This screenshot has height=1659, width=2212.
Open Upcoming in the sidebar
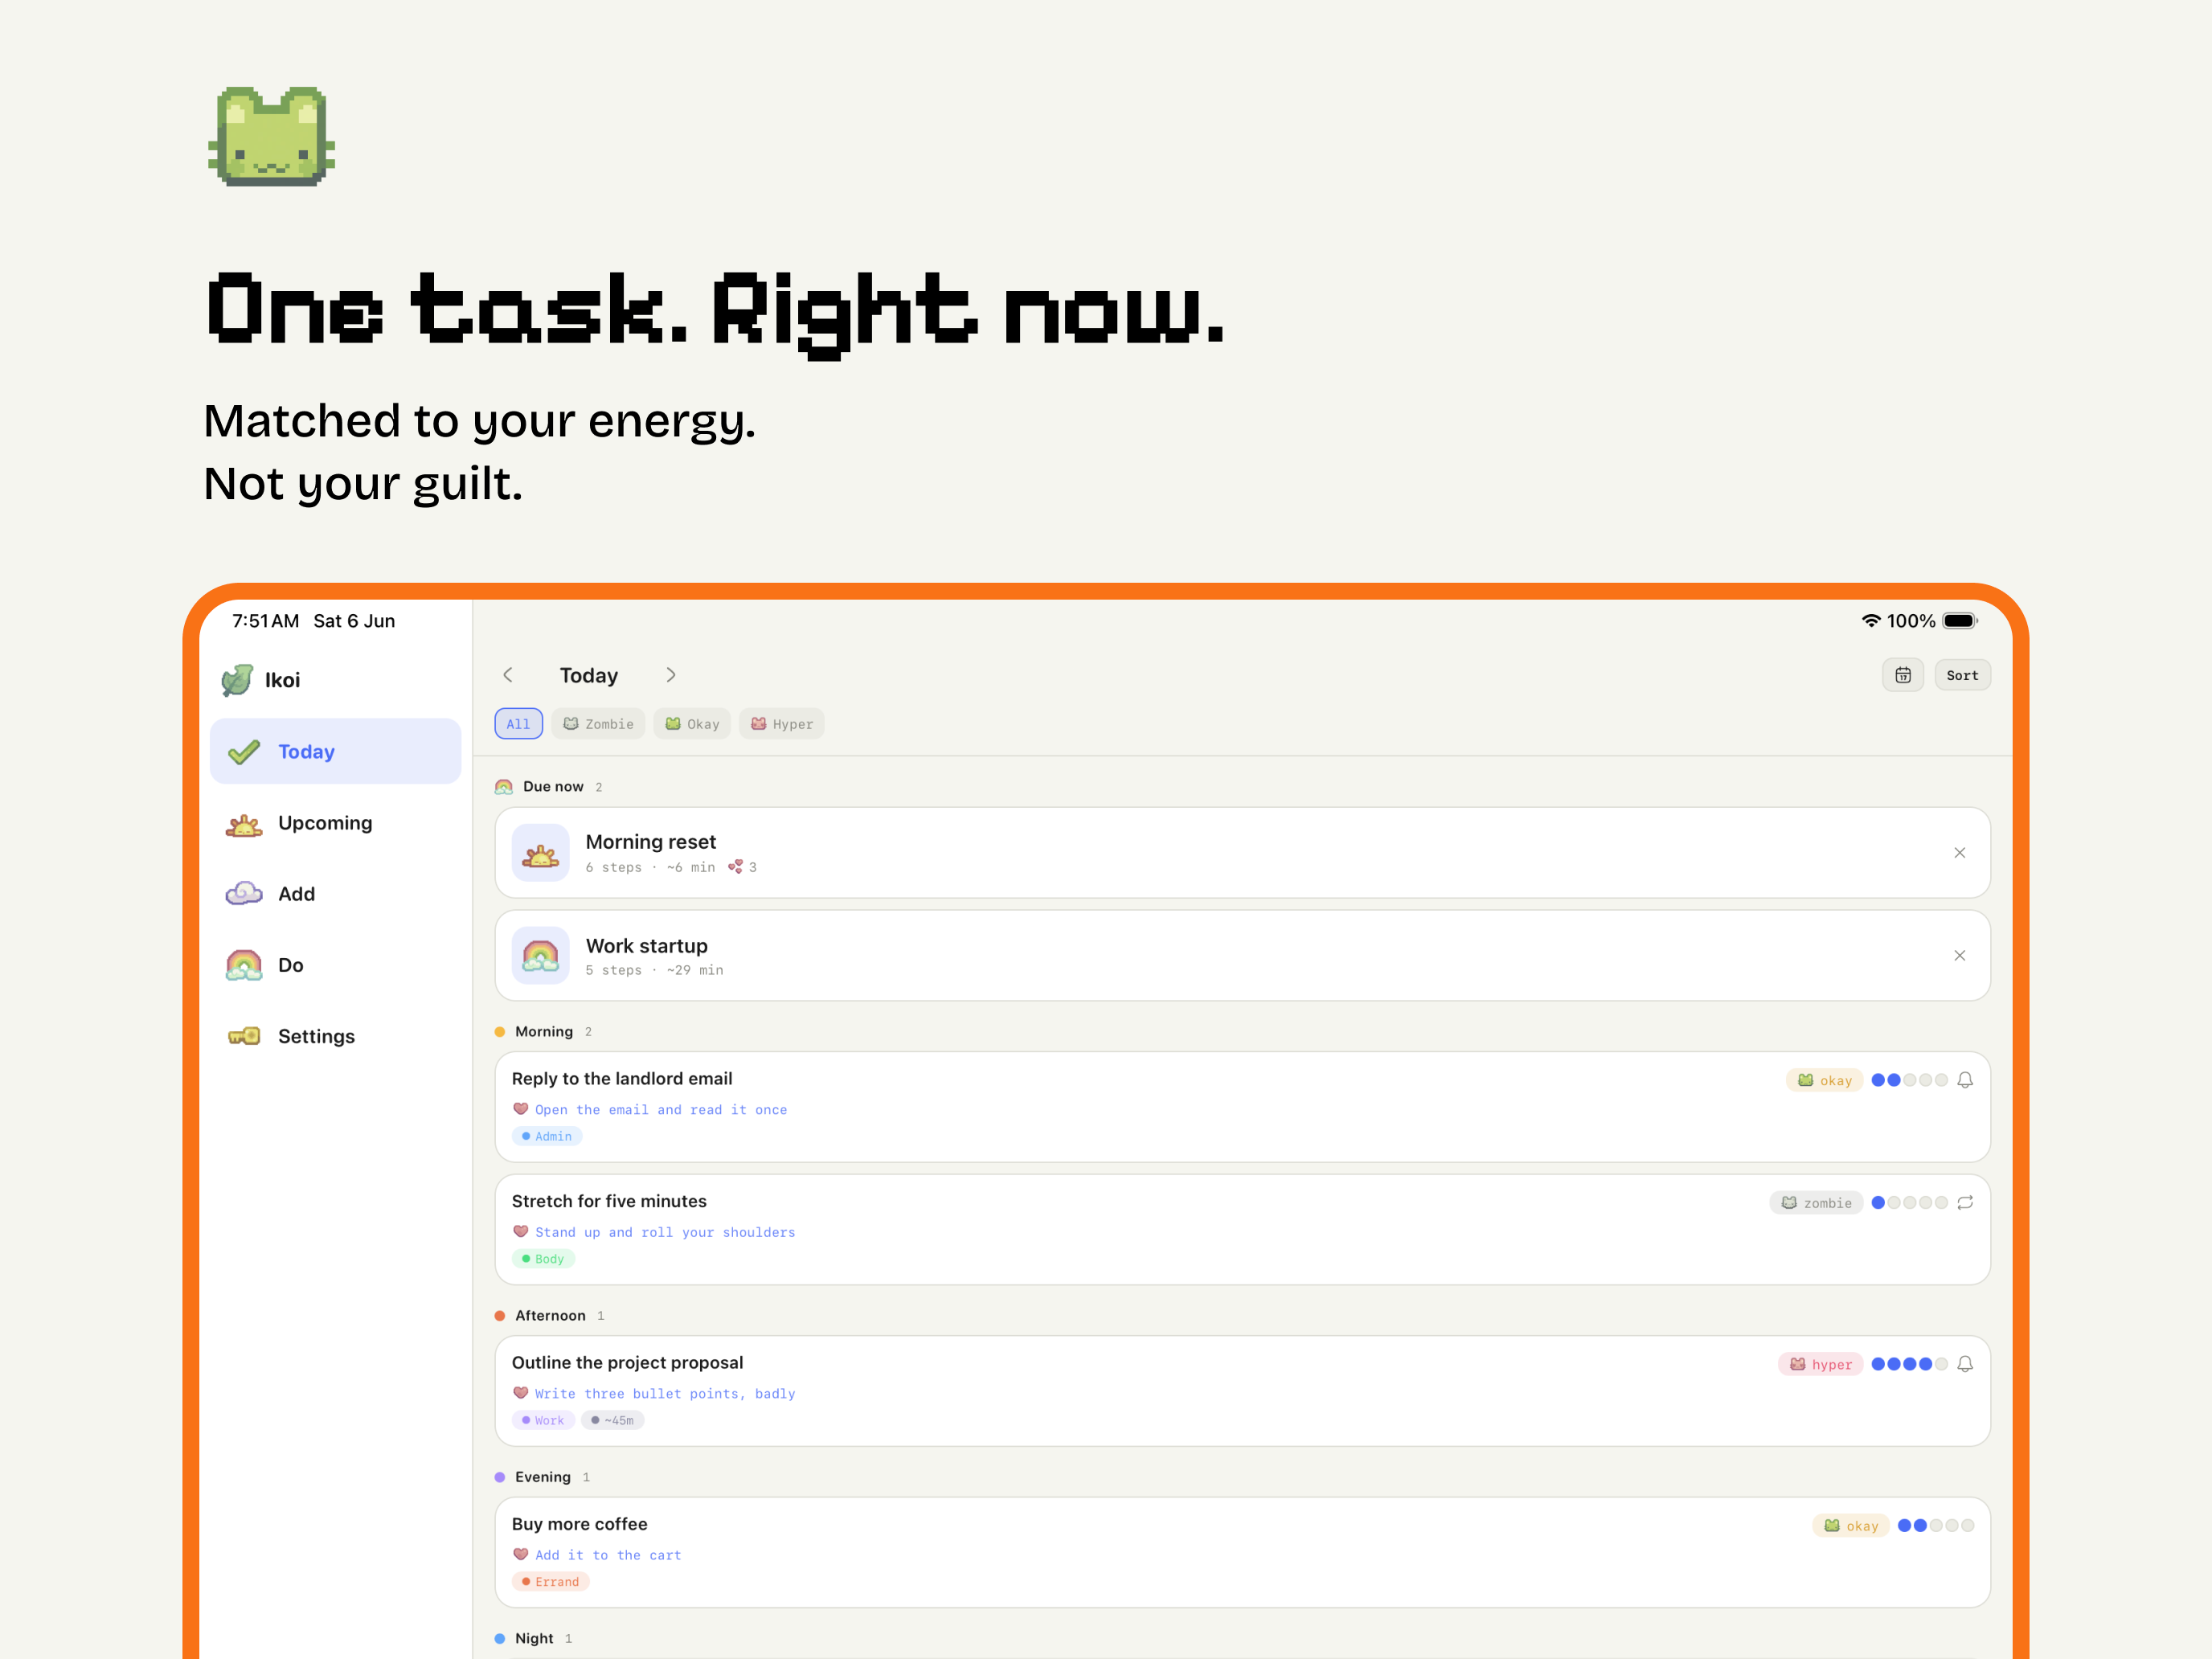335,823
